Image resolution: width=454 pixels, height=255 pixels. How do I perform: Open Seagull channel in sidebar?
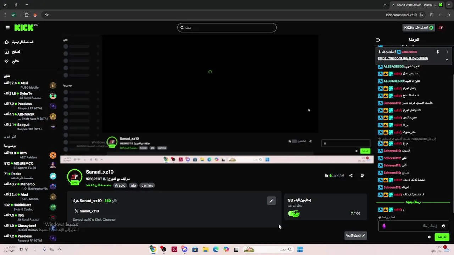pyautogui.click(x=30, y=127)
